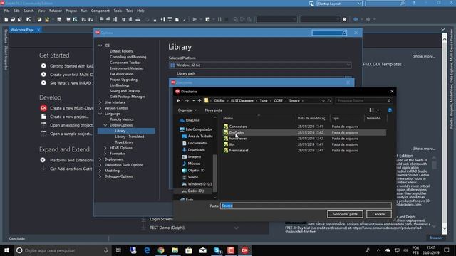Select the Memdataset folder
The width and height of the screenshot is (456, 256).
pos(239,150)
